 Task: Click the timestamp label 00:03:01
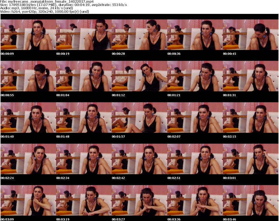229,178
